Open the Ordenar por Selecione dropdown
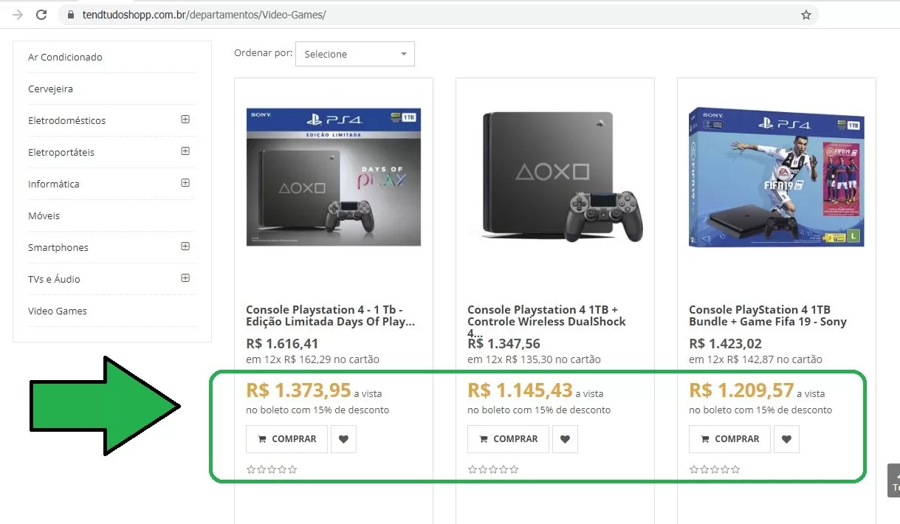Viewport: 900px width, 524px height. 355,54
